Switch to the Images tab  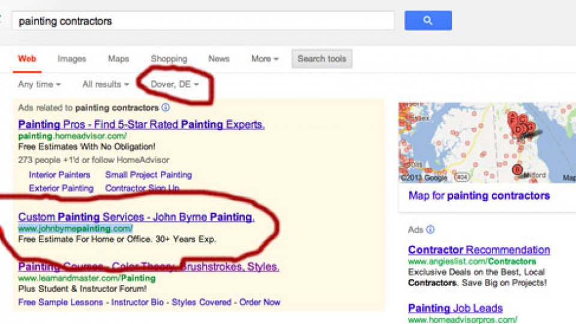71,58
